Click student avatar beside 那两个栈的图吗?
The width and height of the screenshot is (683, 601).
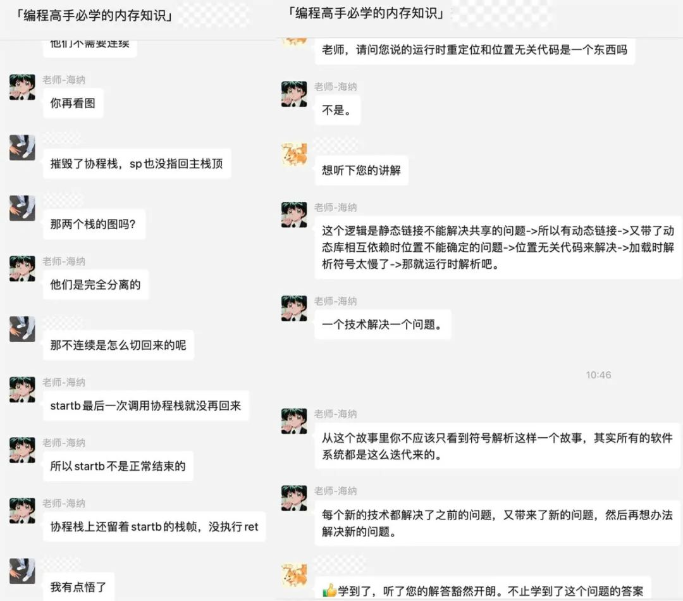[22, 208]
